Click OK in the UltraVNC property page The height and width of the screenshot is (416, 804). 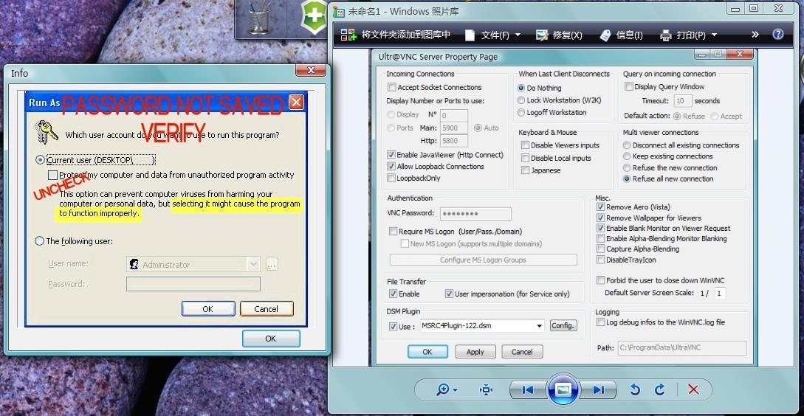pos(427,352)
